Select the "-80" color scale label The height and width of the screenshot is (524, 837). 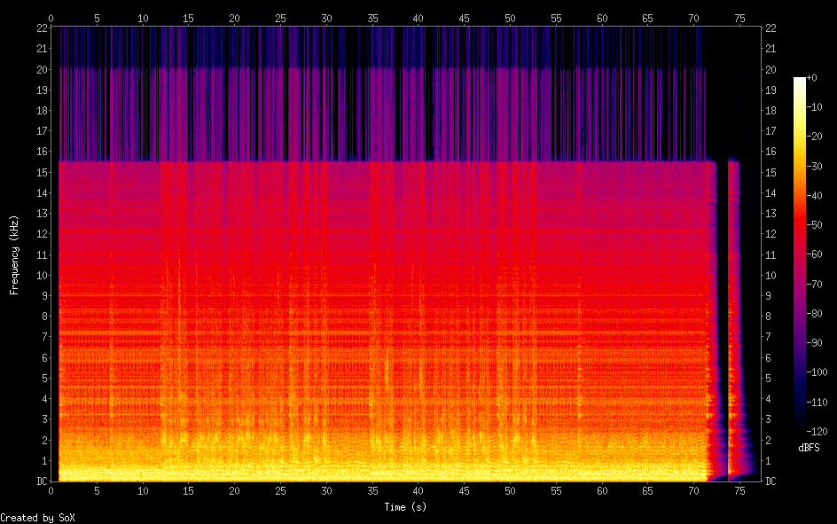[x=814, y=314]
